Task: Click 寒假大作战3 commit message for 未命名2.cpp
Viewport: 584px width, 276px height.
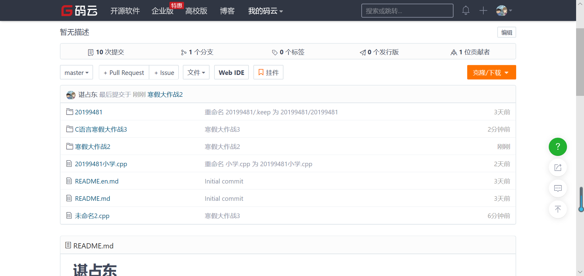Action: [x=222, y=216]
